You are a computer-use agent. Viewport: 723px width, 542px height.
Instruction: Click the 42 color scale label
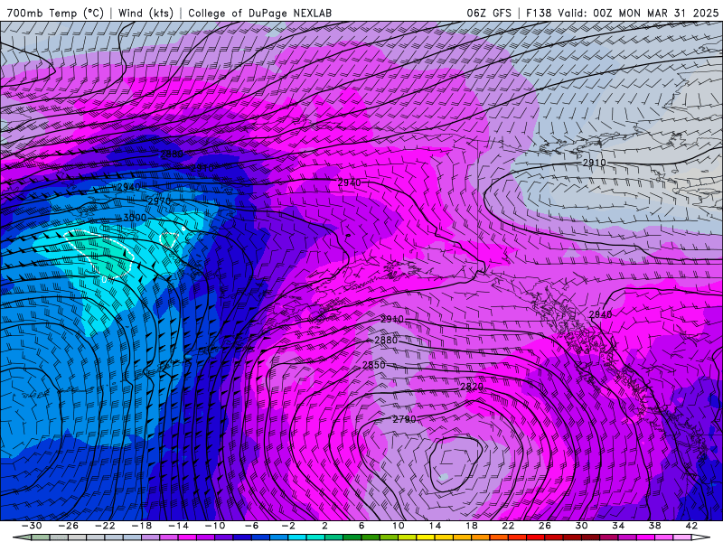[691, 526]
